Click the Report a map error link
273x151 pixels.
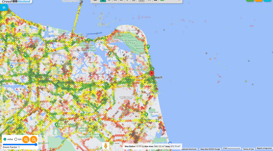264,148
